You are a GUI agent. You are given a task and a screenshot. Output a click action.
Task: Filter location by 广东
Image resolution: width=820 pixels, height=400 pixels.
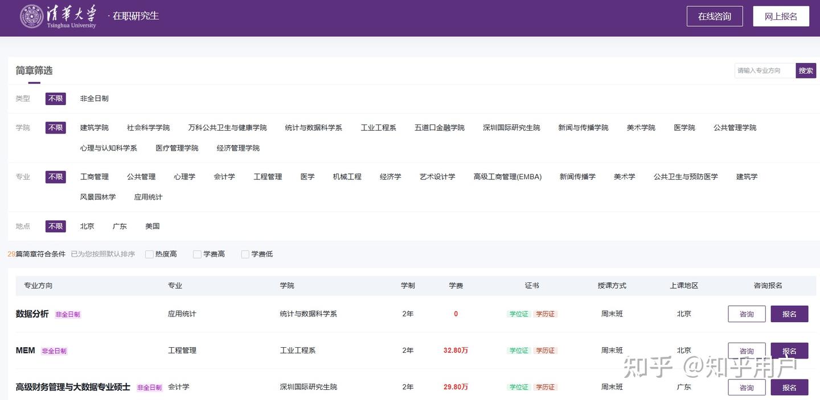click(120, 226)
